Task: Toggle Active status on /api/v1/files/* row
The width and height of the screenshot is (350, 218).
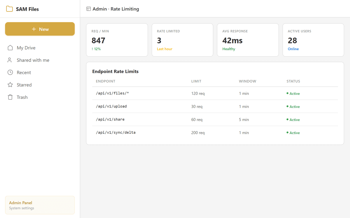Action: pyautogui.click(x=288, y=93)
